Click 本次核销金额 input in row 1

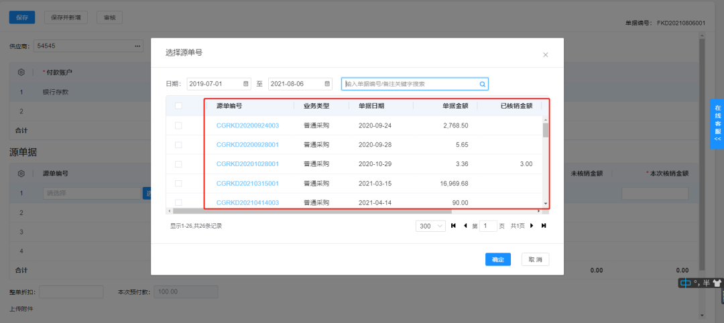655,194
